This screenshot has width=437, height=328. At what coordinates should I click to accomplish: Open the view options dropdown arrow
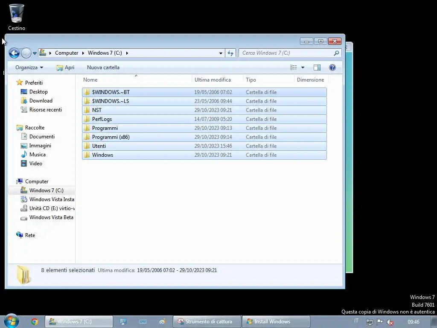303,67
